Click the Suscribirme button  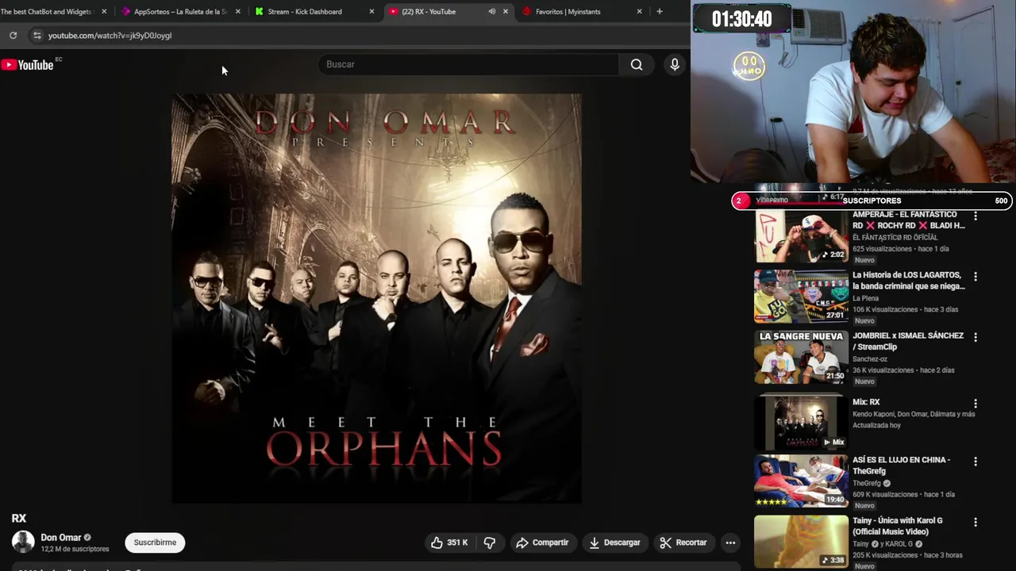click(155, 542)
